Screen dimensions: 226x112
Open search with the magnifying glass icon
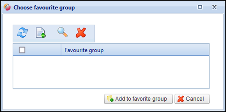[x=63, y=32]
